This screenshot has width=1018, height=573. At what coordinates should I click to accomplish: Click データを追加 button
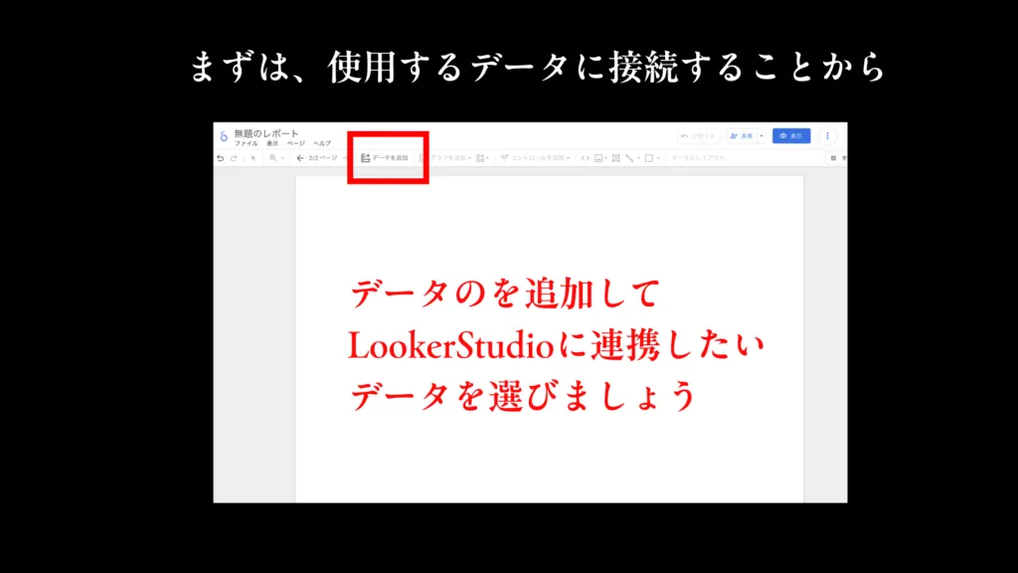pos(385,158)
